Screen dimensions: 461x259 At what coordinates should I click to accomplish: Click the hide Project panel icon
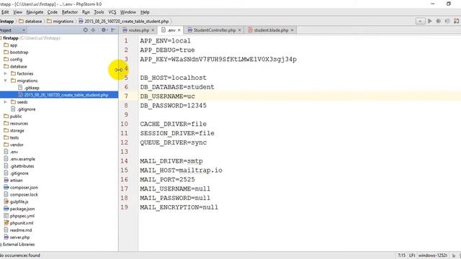[x=114, y=30]
